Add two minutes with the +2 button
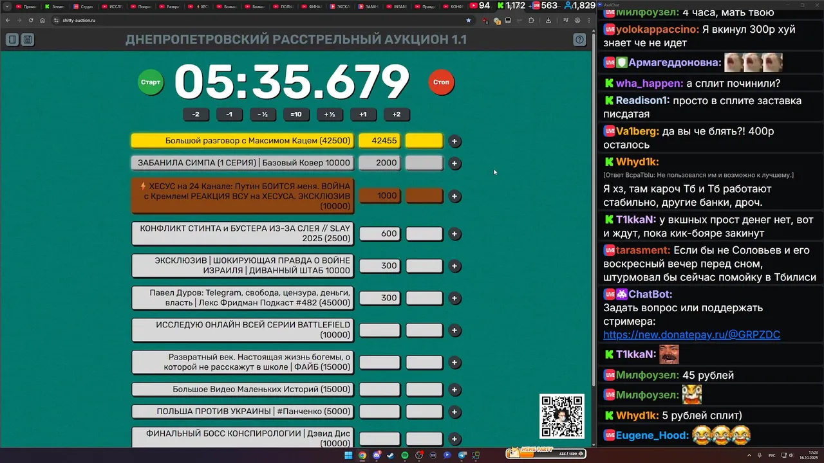The height and width of the screenshot is (463, 824). [397, 114]
